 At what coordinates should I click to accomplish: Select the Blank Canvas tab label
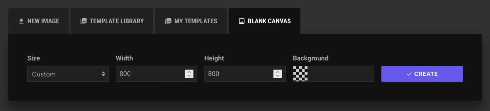click(x=269, y=21)
